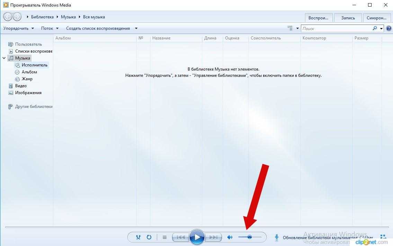Click the Back navigation arrow
393x246 pixels.
(7, 17)
